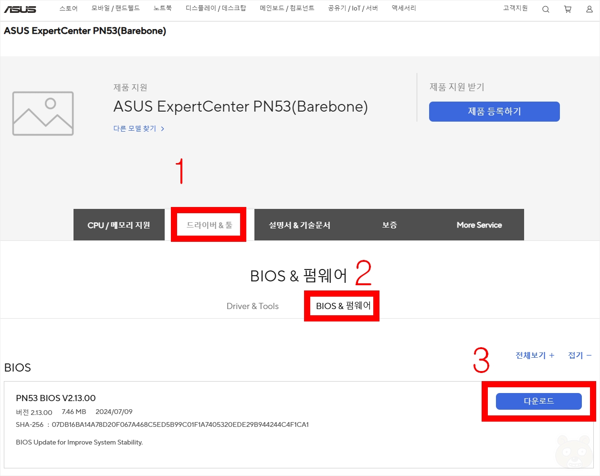Click the SHA-256 hash value text
Viewport: 600px width, 476px height.
pyautogui.click(x=180, y=424)
